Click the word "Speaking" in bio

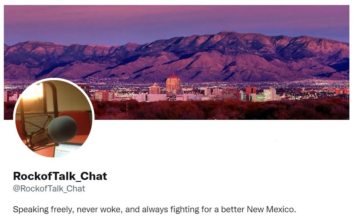[30, 210]
